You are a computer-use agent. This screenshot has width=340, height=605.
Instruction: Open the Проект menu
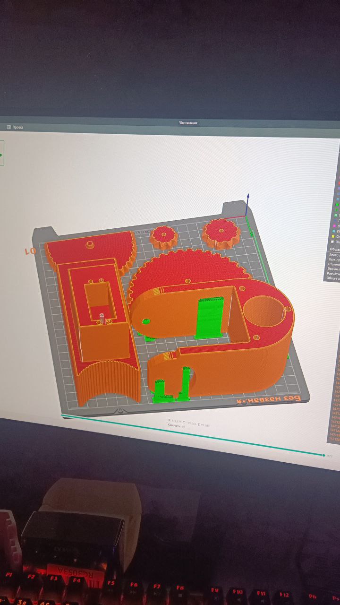(x=18, y=127)
